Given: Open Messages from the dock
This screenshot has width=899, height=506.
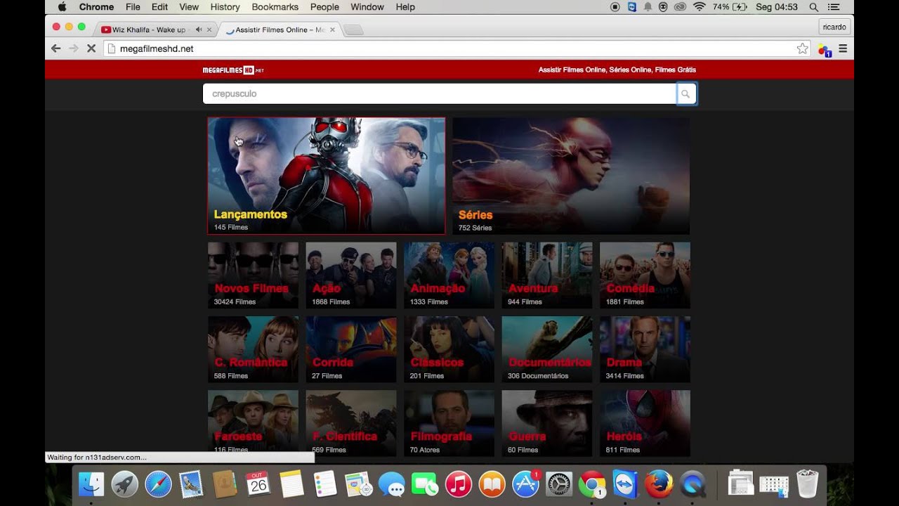Looking at the screenshot, I should point(391,484).
